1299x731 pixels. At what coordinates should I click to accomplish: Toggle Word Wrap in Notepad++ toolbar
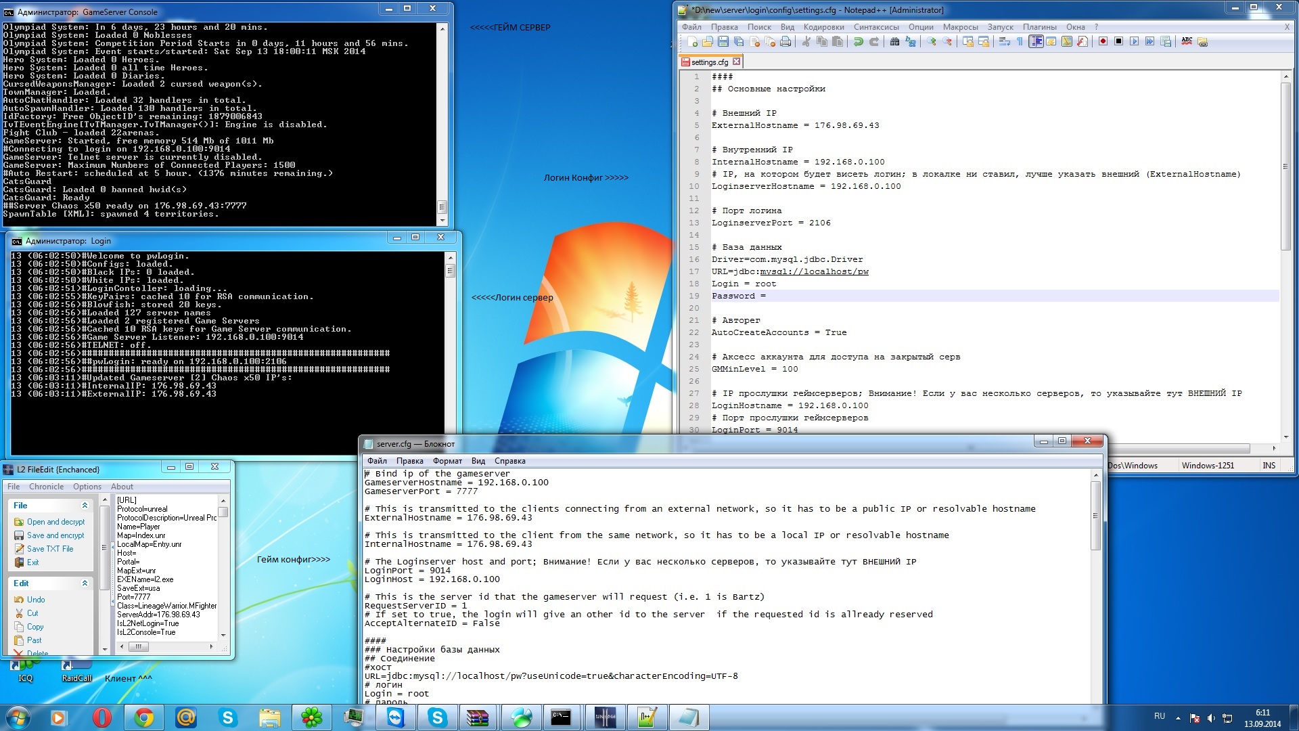click(x=1004, y=41)
